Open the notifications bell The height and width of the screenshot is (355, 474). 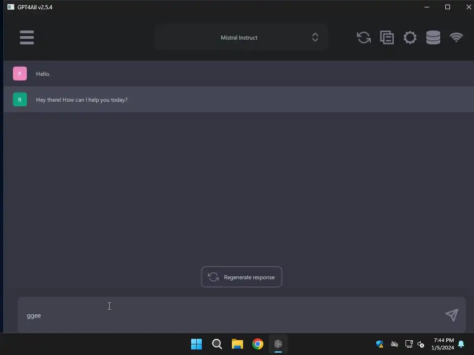(461, 344)
